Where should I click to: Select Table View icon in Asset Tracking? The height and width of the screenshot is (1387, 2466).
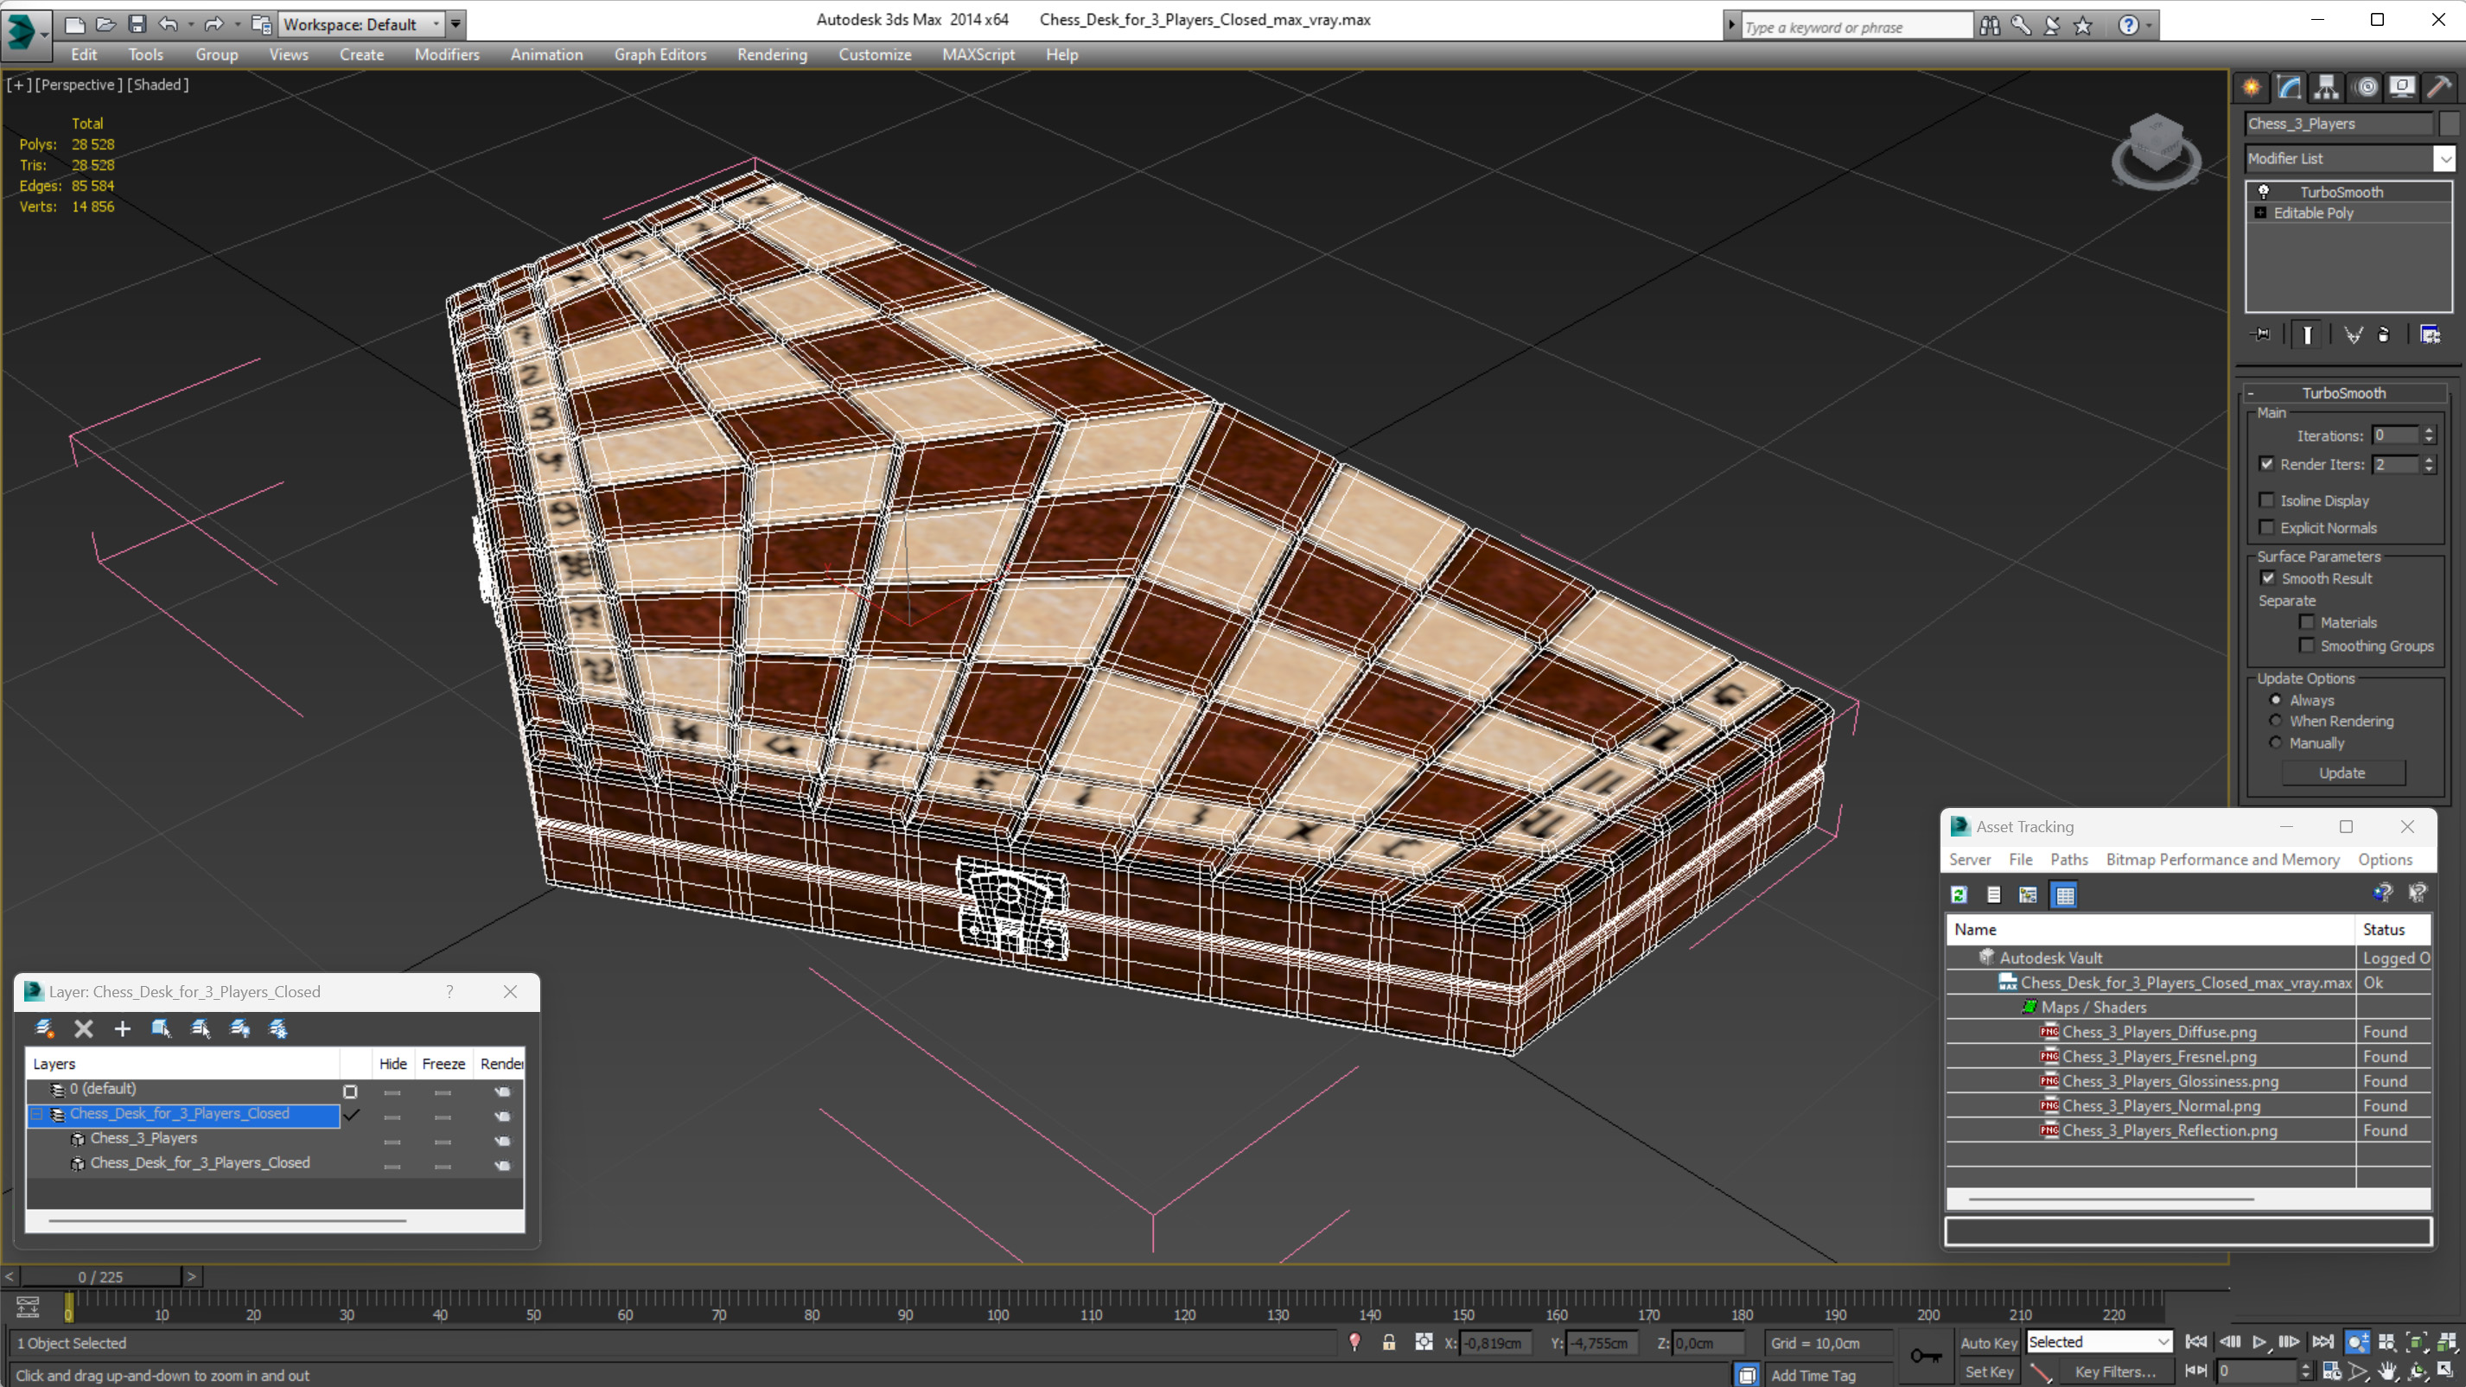click(2064, 895)
